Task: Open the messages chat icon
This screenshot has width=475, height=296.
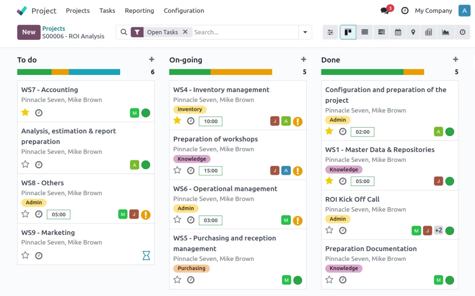Action: 385,11
